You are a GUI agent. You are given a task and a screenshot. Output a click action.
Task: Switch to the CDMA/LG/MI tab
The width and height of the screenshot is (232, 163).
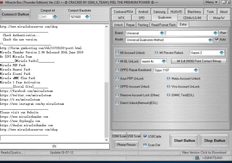click(x=192, y=18)
